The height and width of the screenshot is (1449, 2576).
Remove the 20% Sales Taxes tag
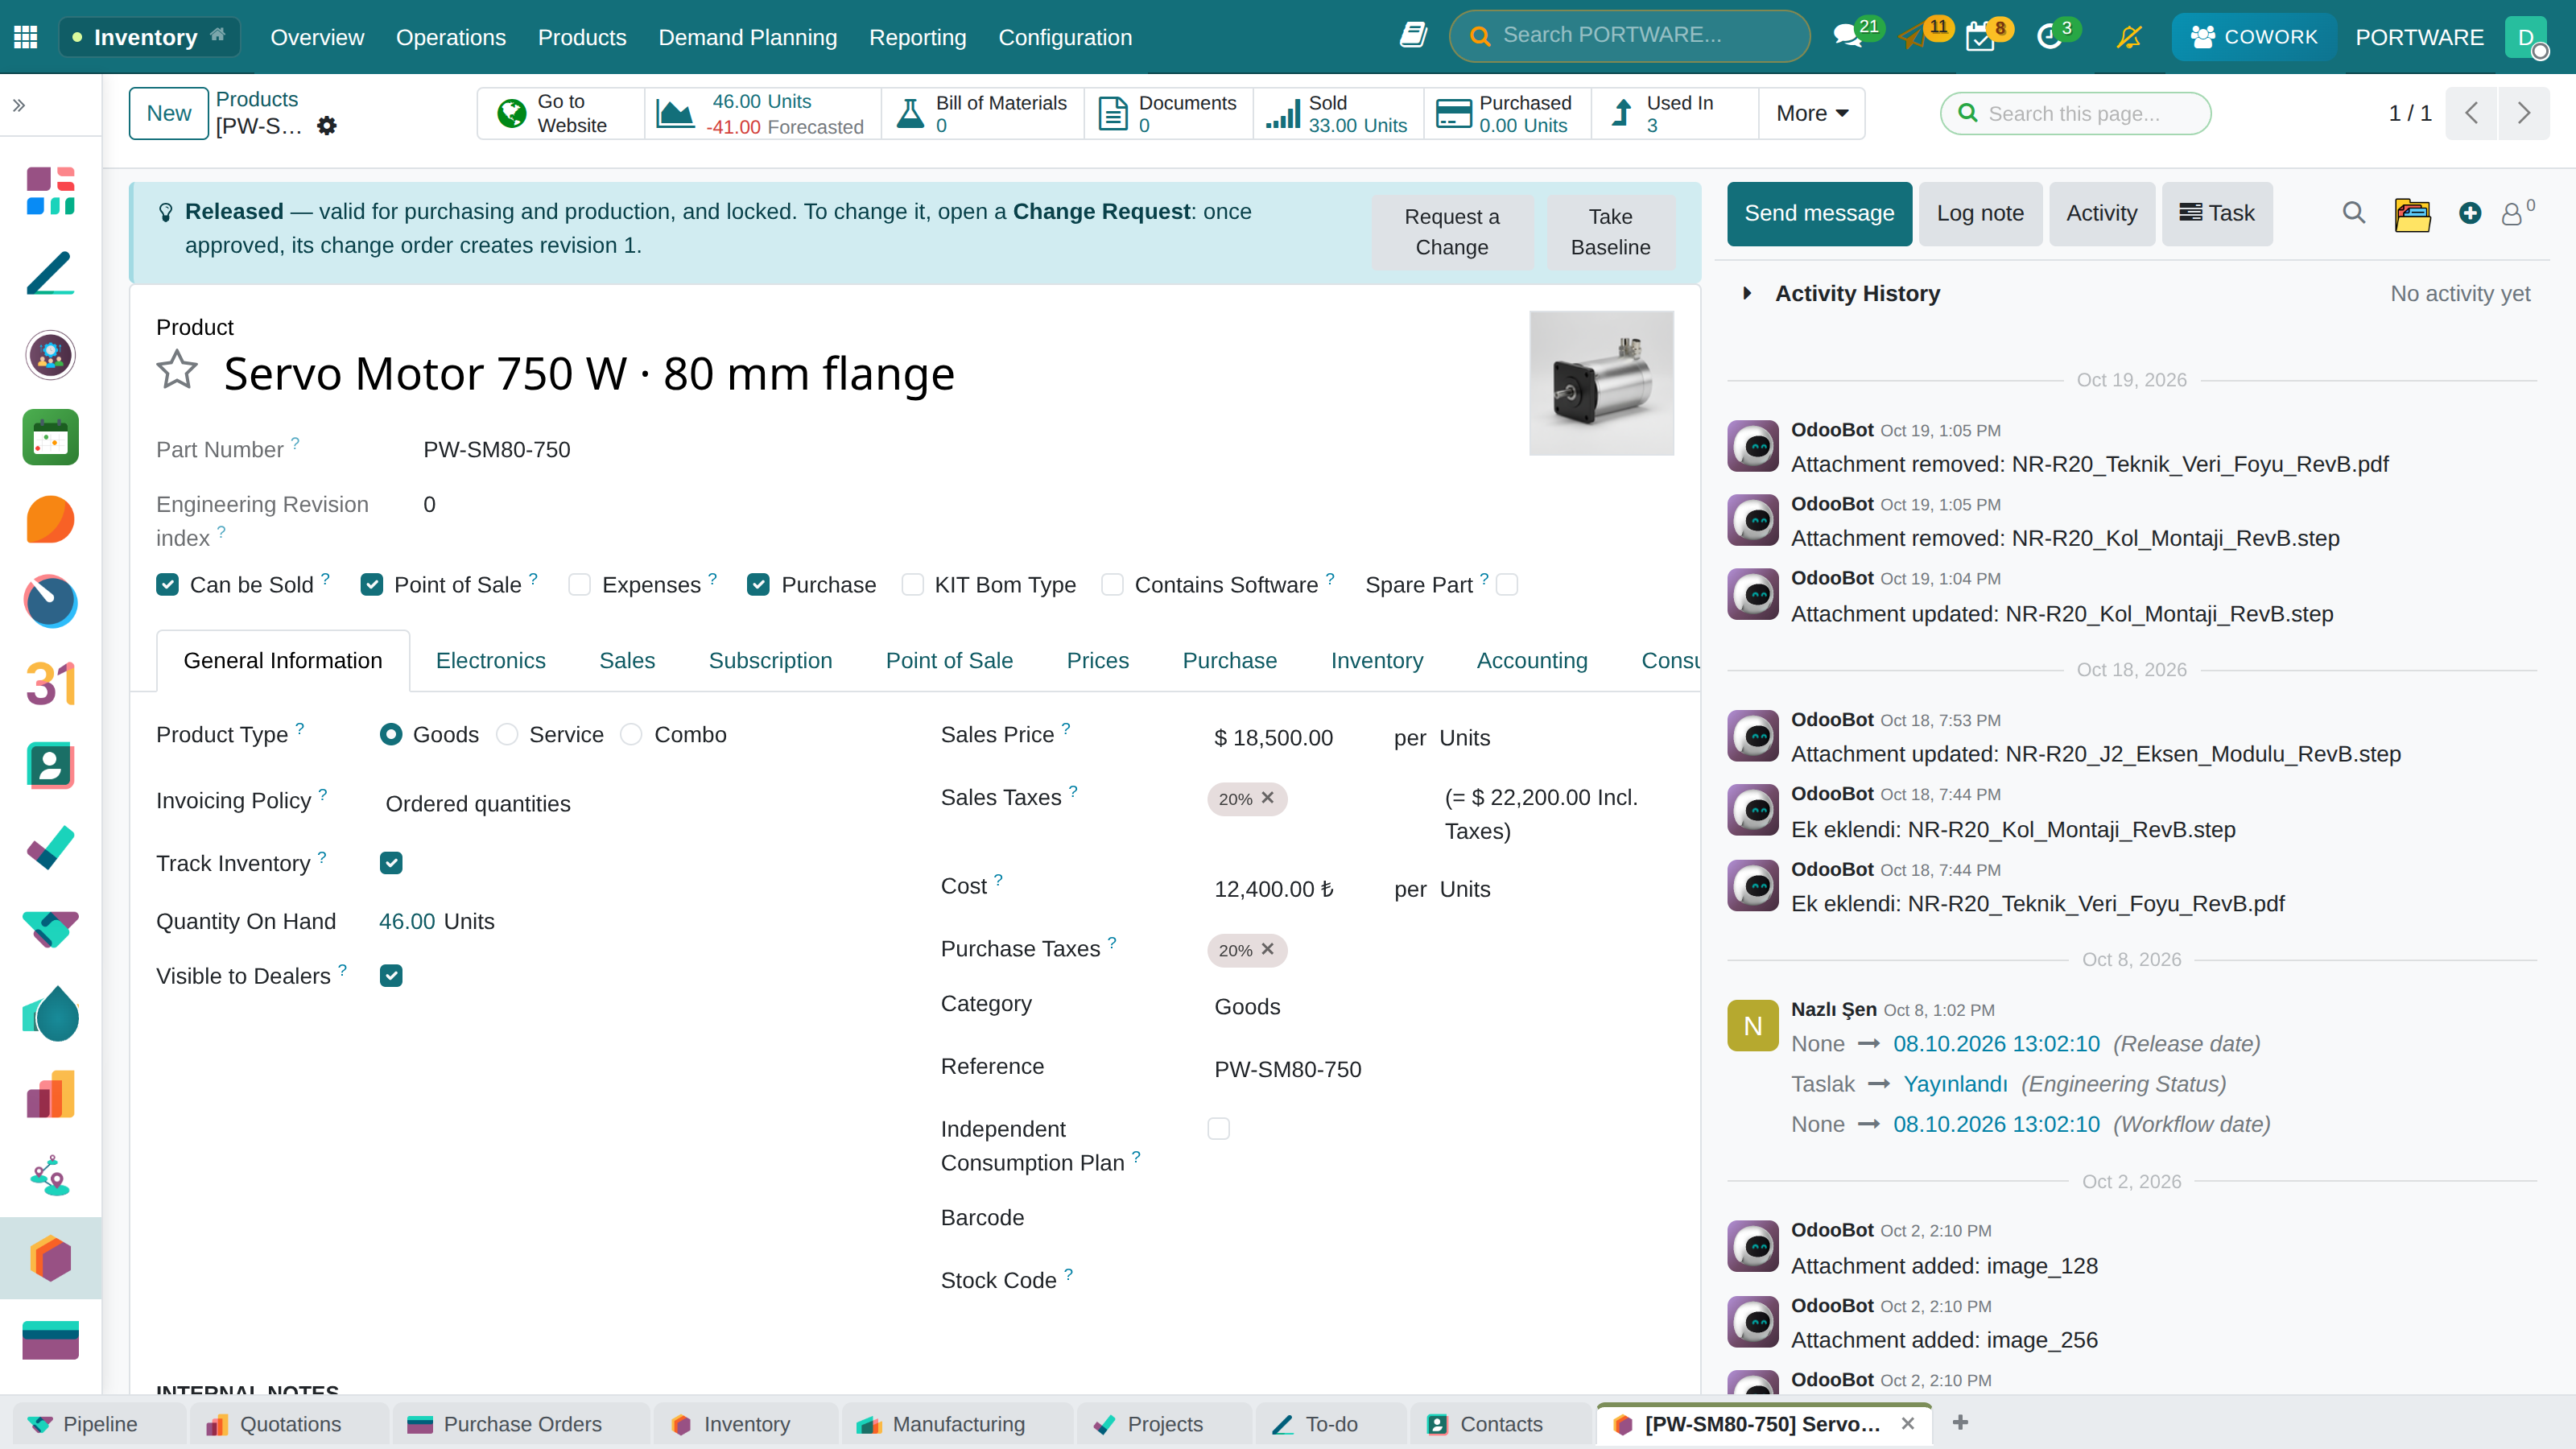[1267, 798]
